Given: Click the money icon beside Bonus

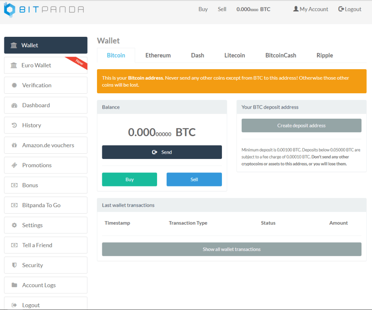Looking at the screenshot, I should pos(14,185).
